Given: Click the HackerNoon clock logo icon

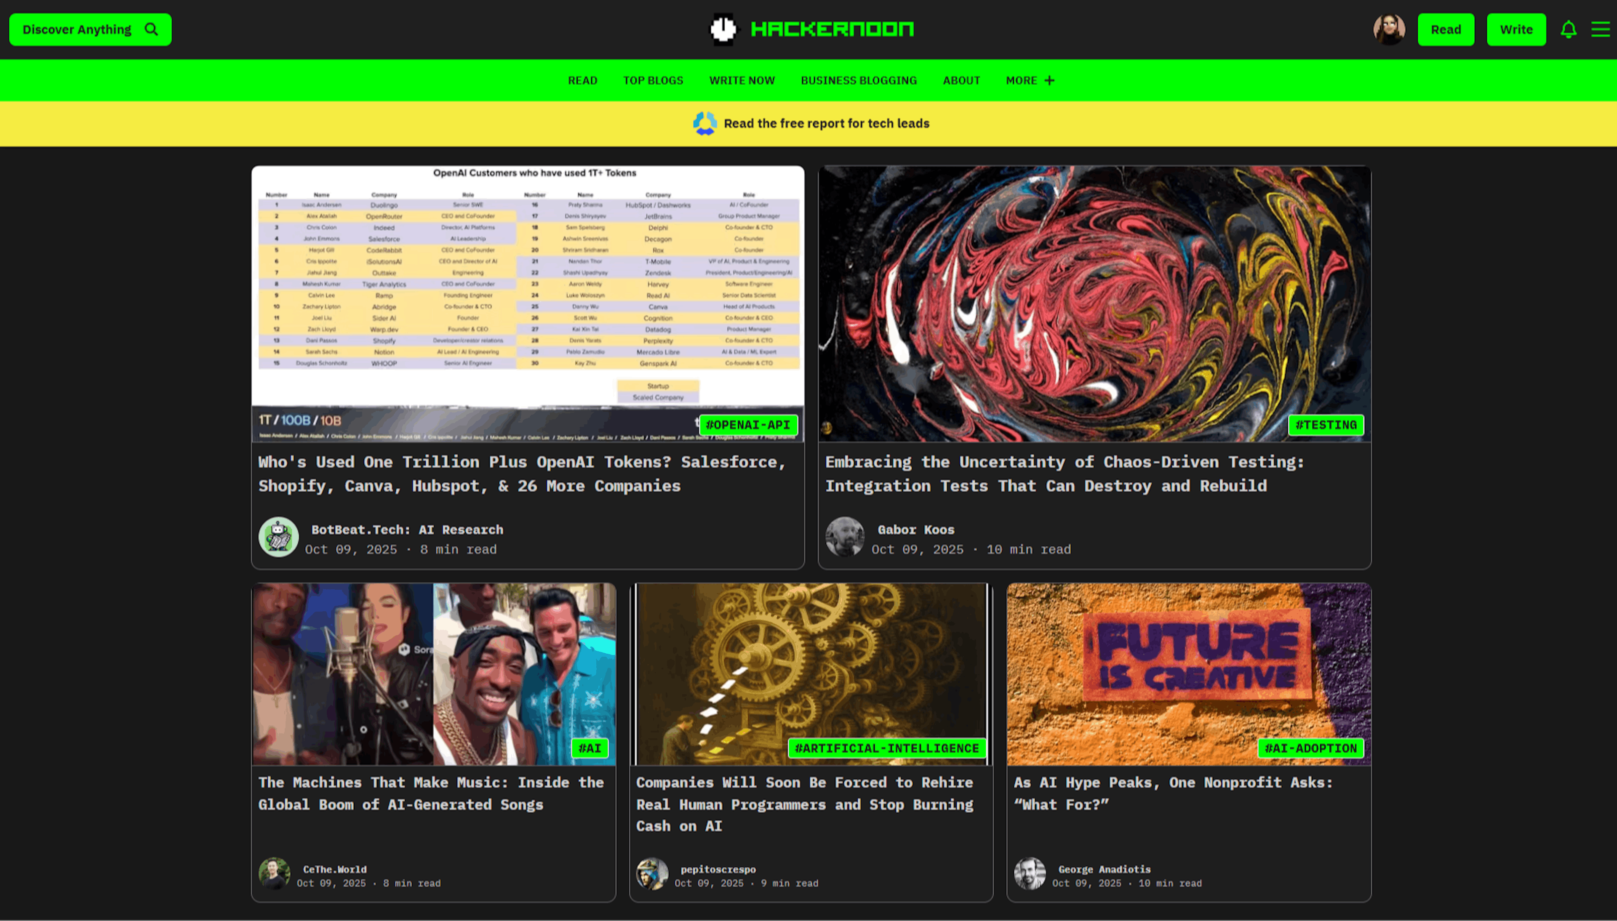Looking at the screenshot, I should (x=723, y=29).
